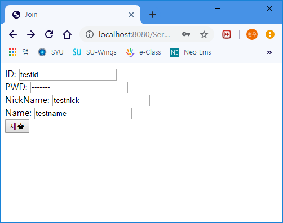Go back to the previous page
This screenshot has width=283, height=223.
pos(13,34)
